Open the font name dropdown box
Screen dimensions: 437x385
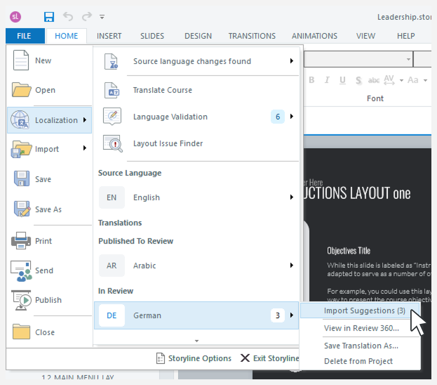coord(408,59)
